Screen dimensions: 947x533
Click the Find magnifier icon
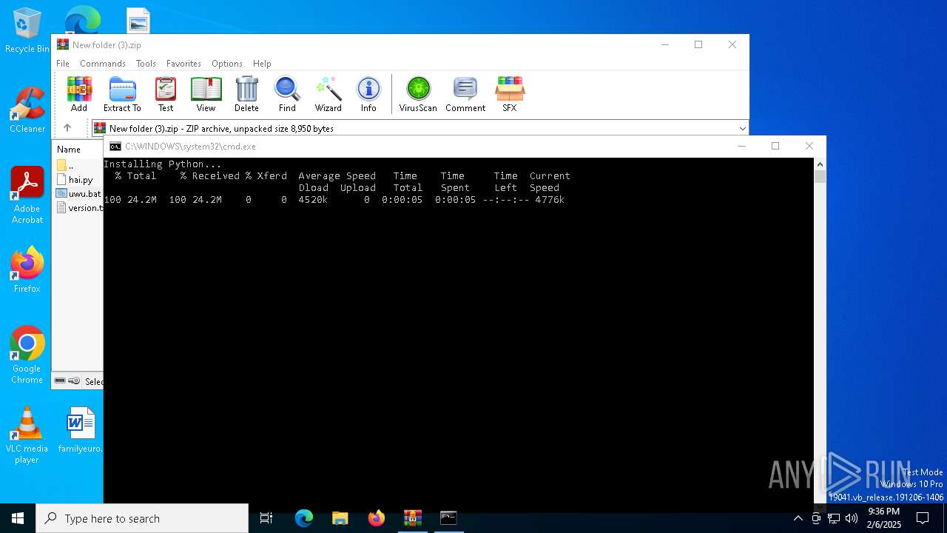pyautogui.click(x=287, y=94)
